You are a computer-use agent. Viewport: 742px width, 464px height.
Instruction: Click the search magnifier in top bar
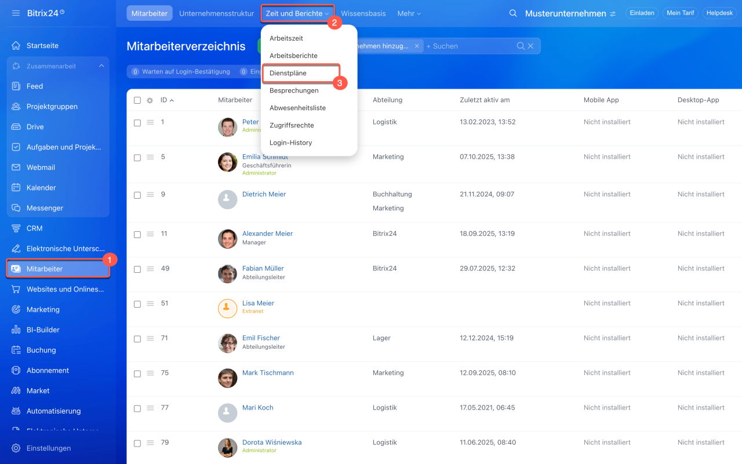click(513, 13)
